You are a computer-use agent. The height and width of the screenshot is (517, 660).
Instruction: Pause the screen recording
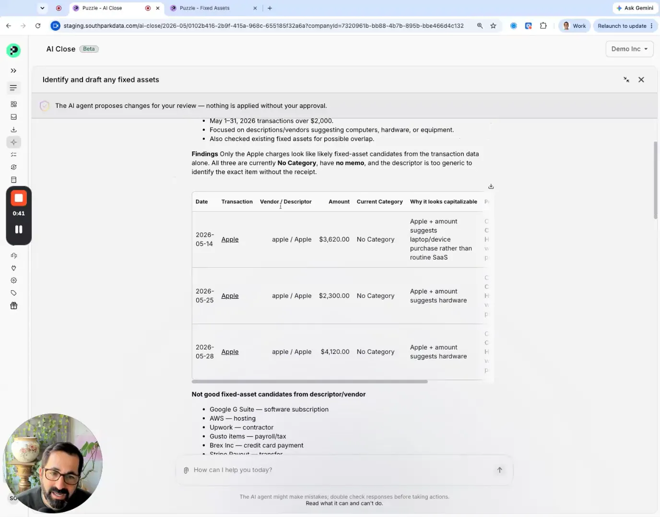pos(19,229)
